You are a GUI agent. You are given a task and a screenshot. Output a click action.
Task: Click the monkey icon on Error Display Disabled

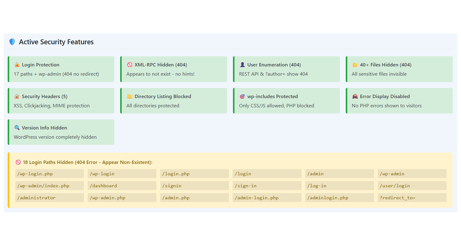[355, 97]
